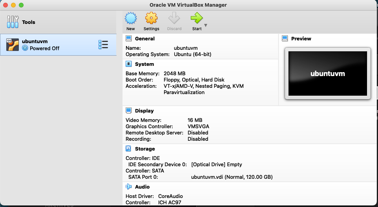
Task: Click the Optical Drive Empty entry
Action: 217,164
